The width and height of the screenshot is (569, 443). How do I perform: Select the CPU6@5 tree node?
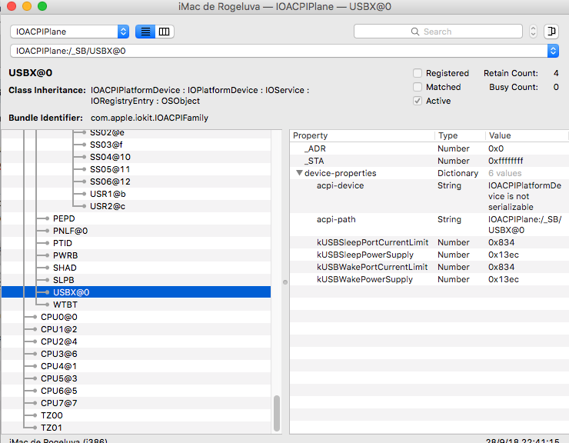pos(58,391)
